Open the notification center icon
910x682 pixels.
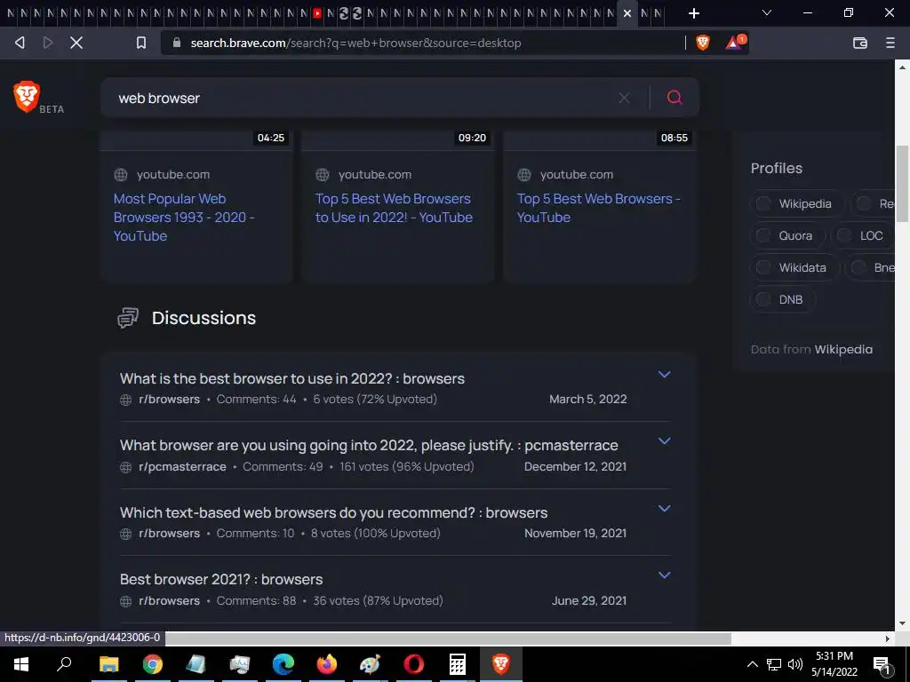(x=882, y=664)
